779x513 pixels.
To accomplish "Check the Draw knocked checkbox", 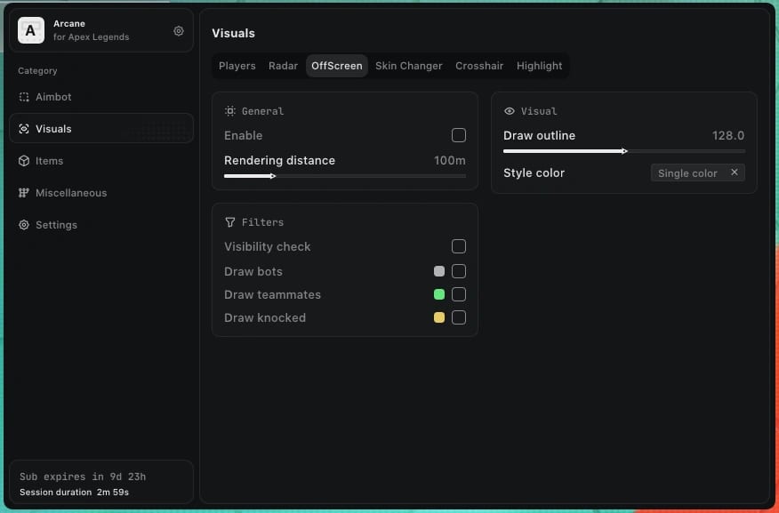I will click(459, 317).
